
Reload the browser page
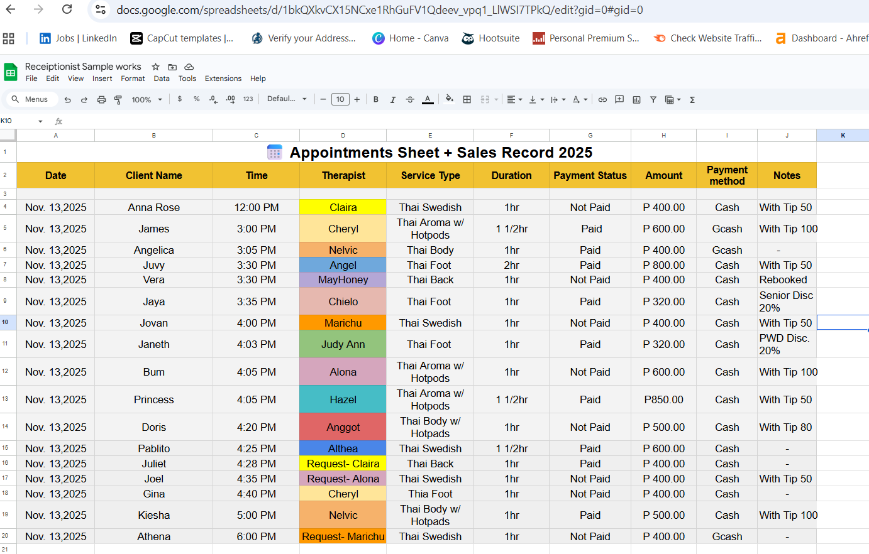pyautogui.click(x=67, y=9)
